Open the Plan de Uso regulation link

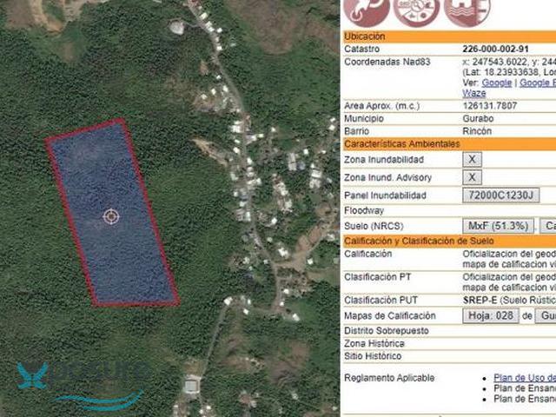(x=525, y=378)
